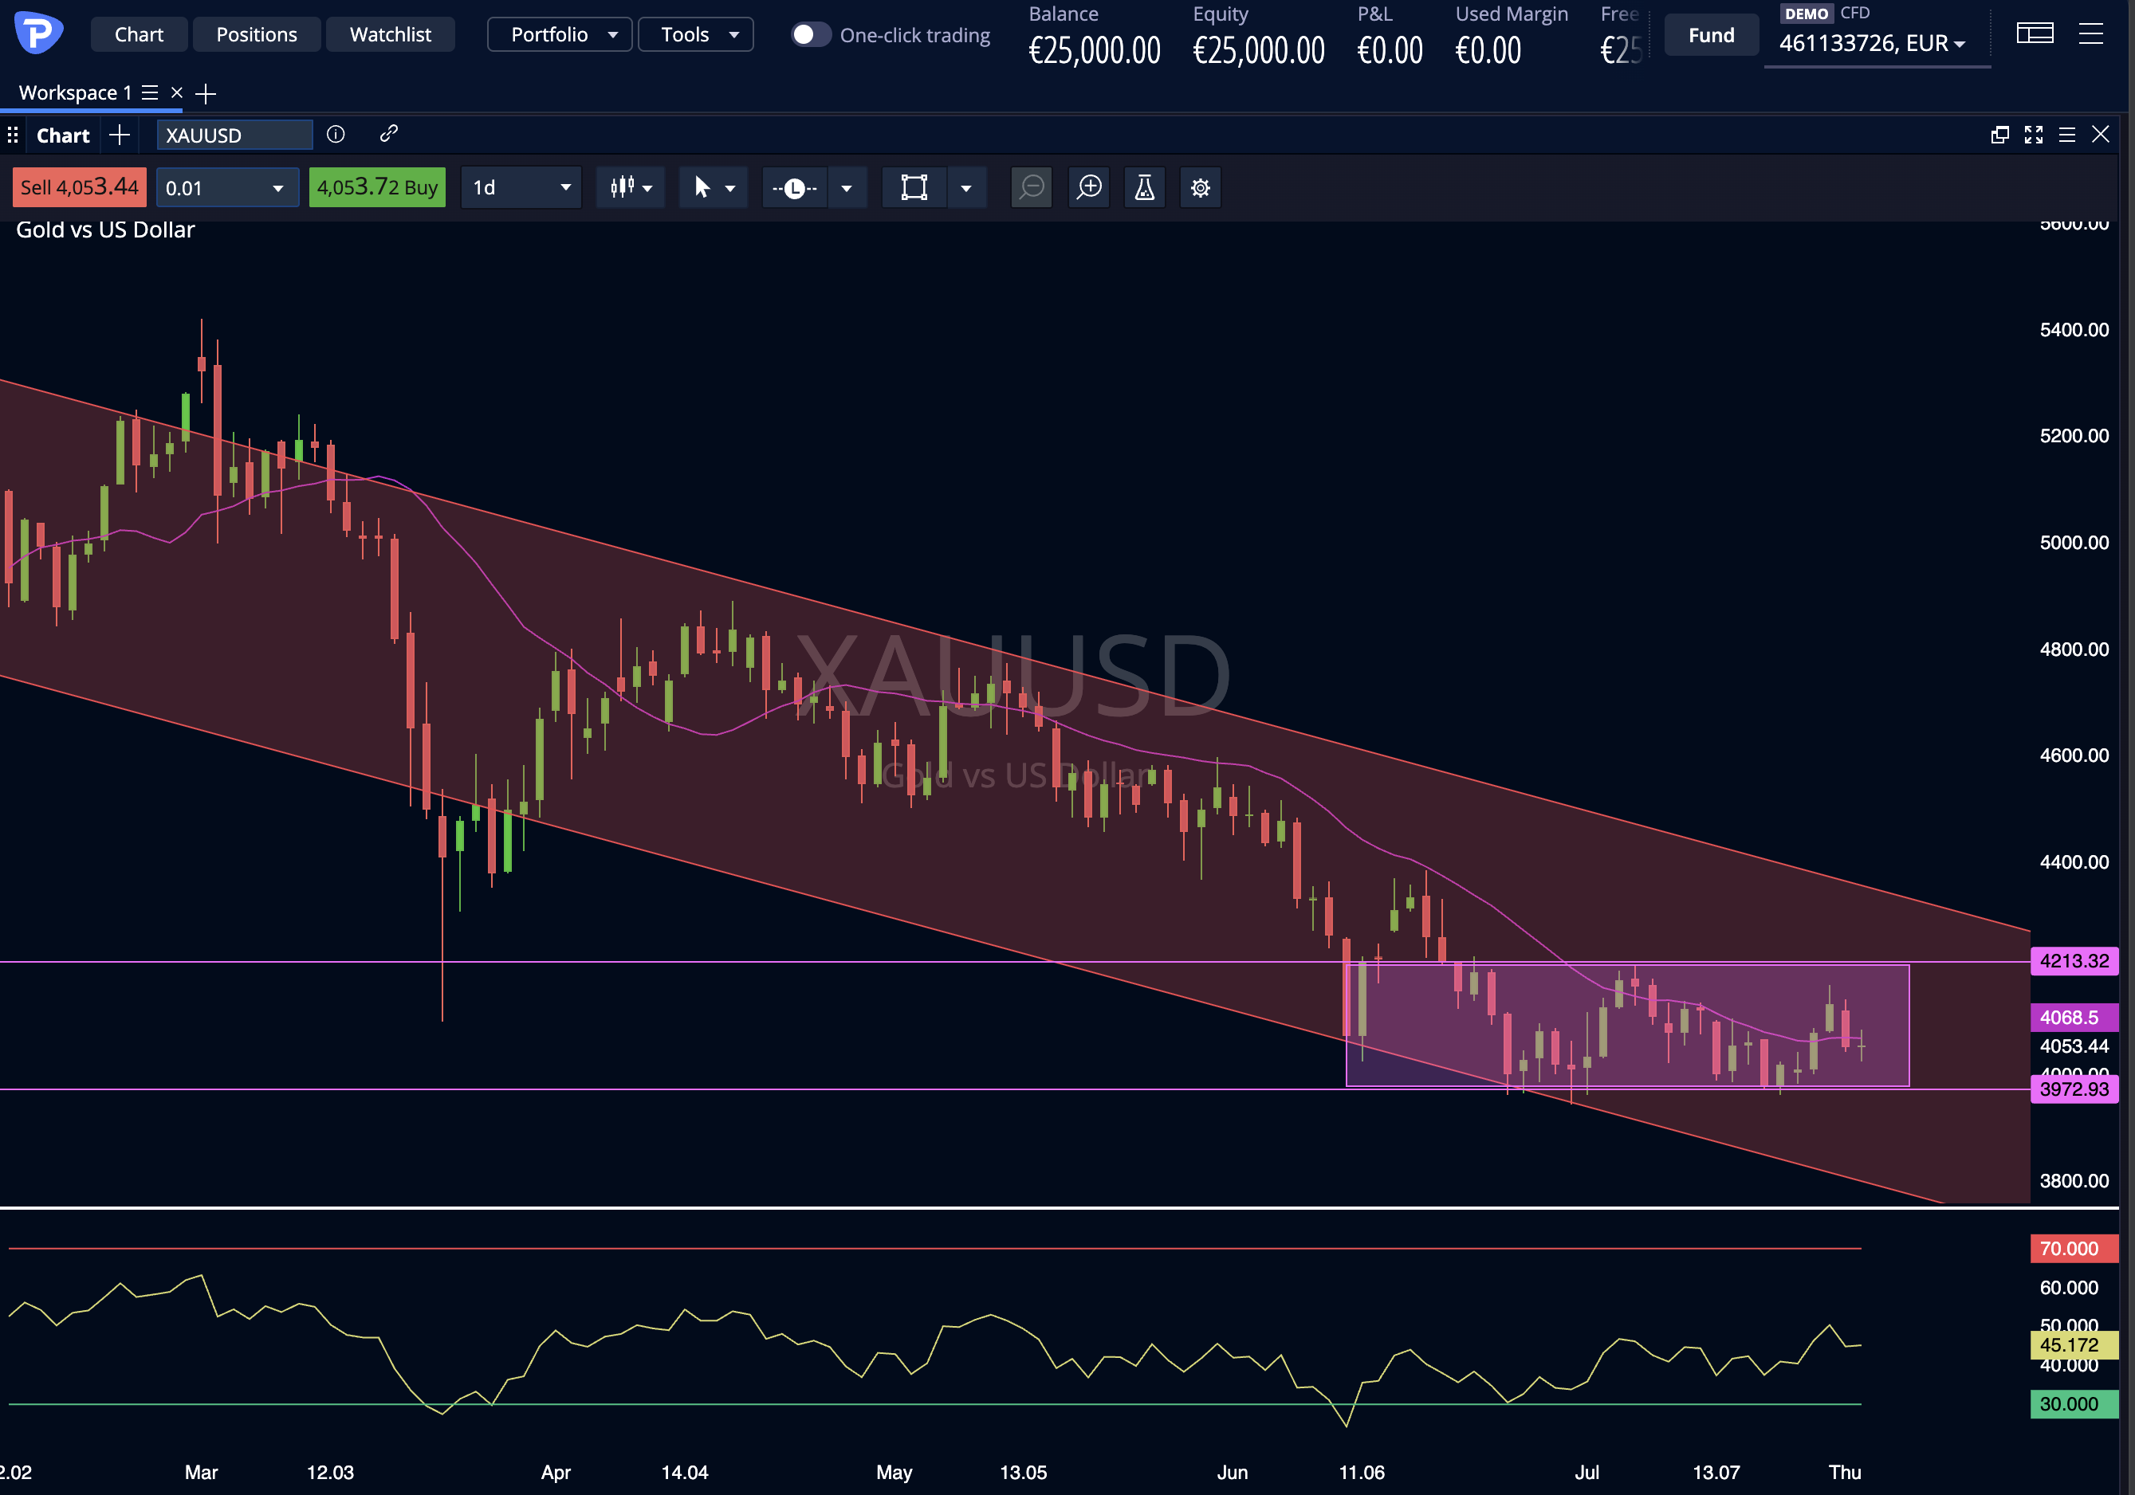The width and height of the screenshot is (2135, 1495).
Task: Select the rectangle drawing tool
Action: coord(915,188)
